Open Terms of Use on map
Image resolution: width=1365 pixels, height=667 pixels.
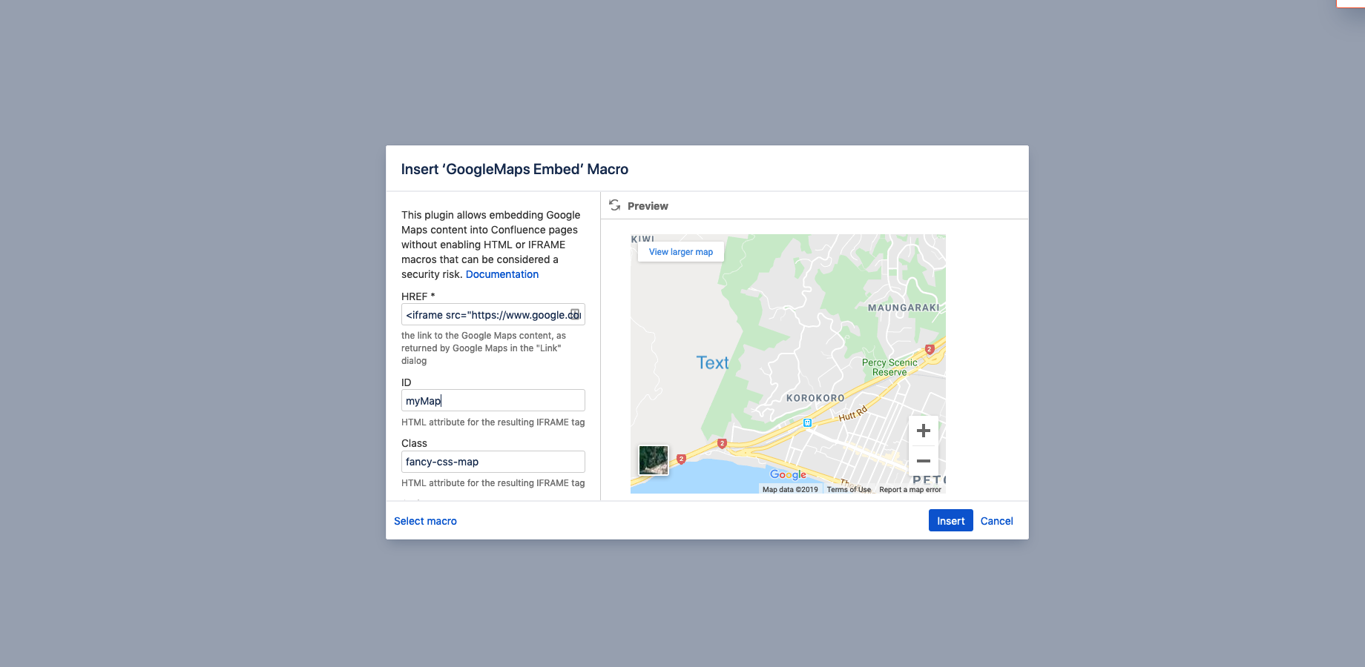point(849,490)
